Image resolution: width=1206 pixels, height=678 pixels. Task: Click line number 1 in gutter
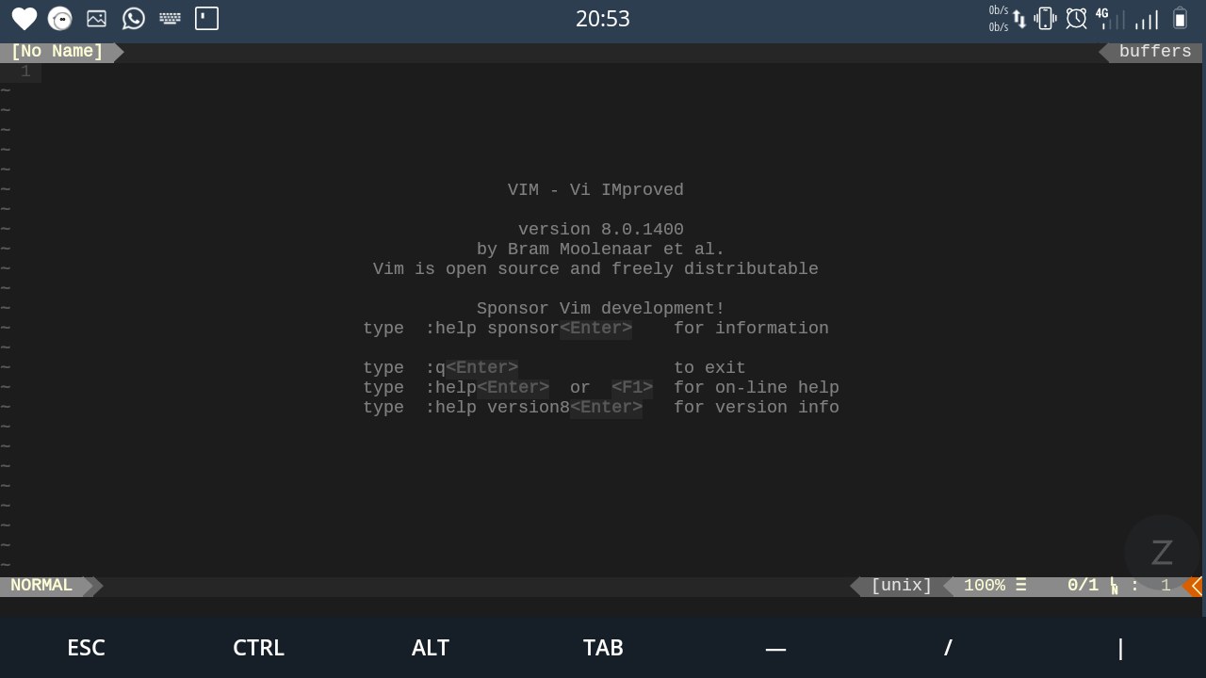tap(25, 72)
